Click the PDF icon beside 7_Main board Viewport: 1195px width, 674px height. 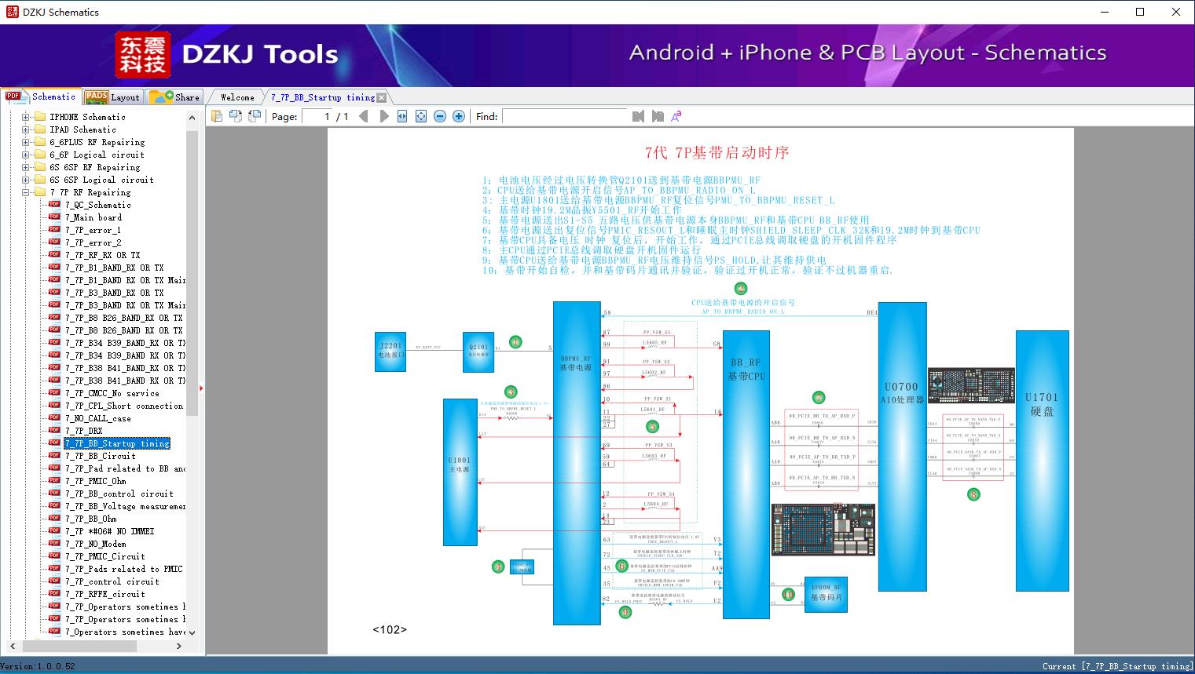[x=54, y=217]
